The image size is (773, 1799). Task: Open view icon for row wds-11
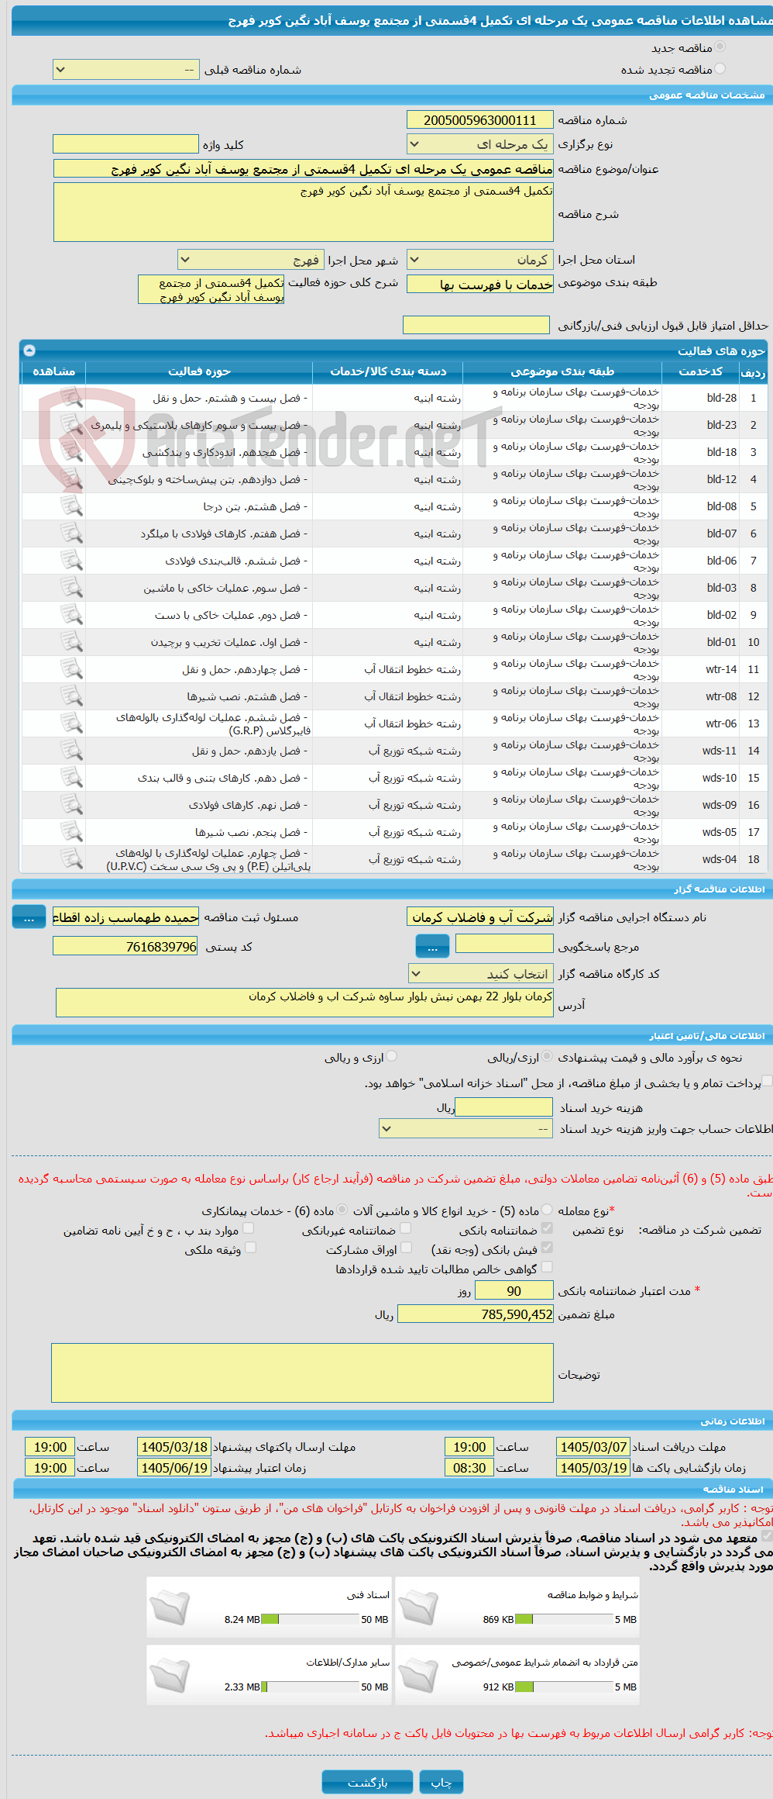click(x=71, y=751)
